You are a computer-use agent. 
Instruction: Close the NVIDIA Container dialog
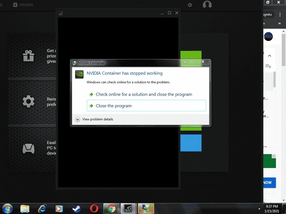click(203, 62)
